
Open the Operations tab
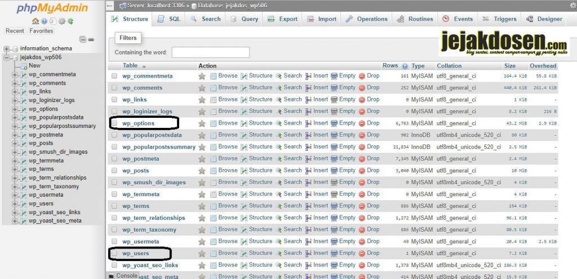366,19
